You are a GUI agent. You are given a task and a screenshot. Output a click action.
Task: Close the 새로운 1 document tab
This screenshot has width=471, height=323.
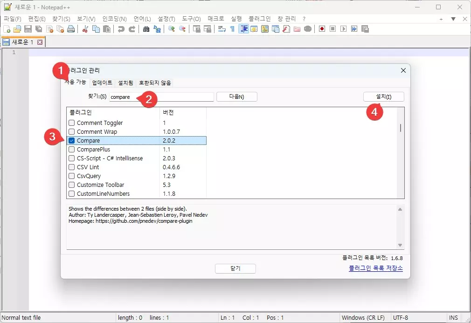[x=40, y=42]
